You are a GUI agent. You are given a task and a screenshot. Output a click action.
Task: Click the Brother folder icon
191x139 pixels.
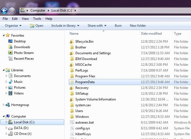[x=72, y=47]
